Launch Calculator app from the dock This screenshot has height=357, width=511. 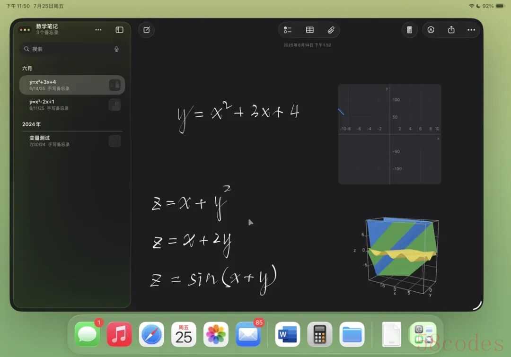[320, 334]
